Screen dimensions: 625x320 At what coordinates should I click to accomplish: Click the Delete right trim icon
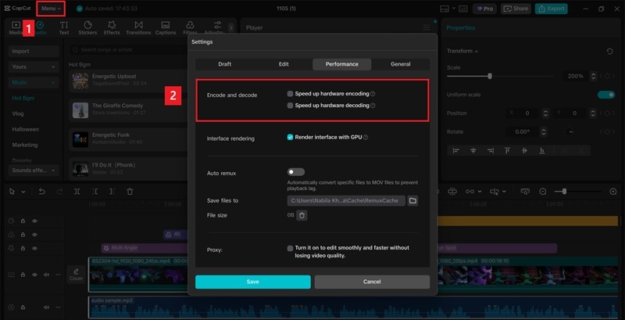[x=112, y=192]
